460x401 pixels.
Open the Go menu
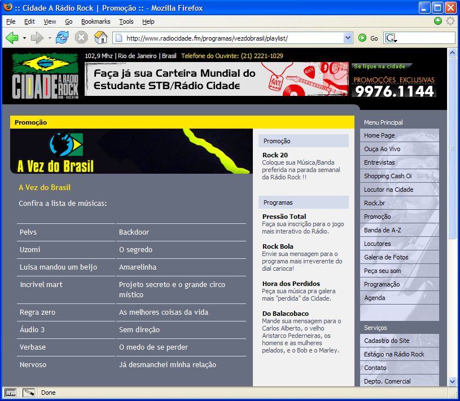[69, 21]
